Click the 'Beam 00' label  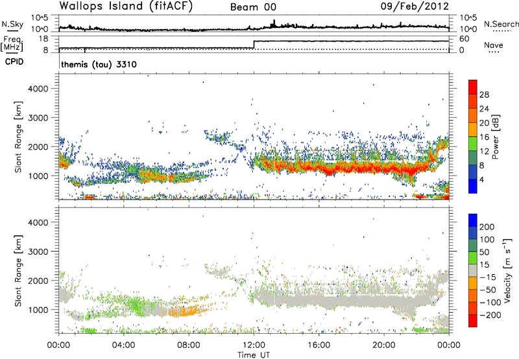point(253,7)
